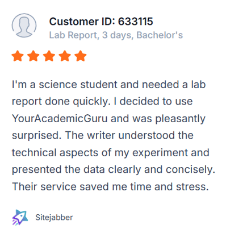Click the review line starting "I'm a science student"
226x229 pixels.
(109, 85)
